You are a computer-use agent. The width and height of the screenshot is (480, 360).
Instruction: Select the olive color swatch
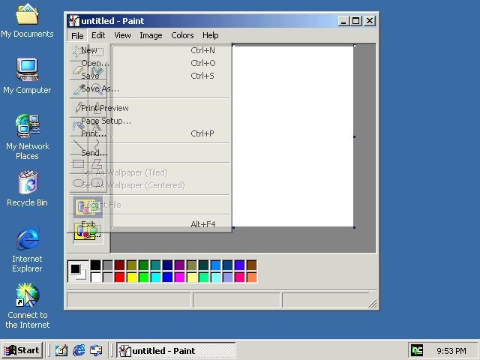tap(132, 265)
